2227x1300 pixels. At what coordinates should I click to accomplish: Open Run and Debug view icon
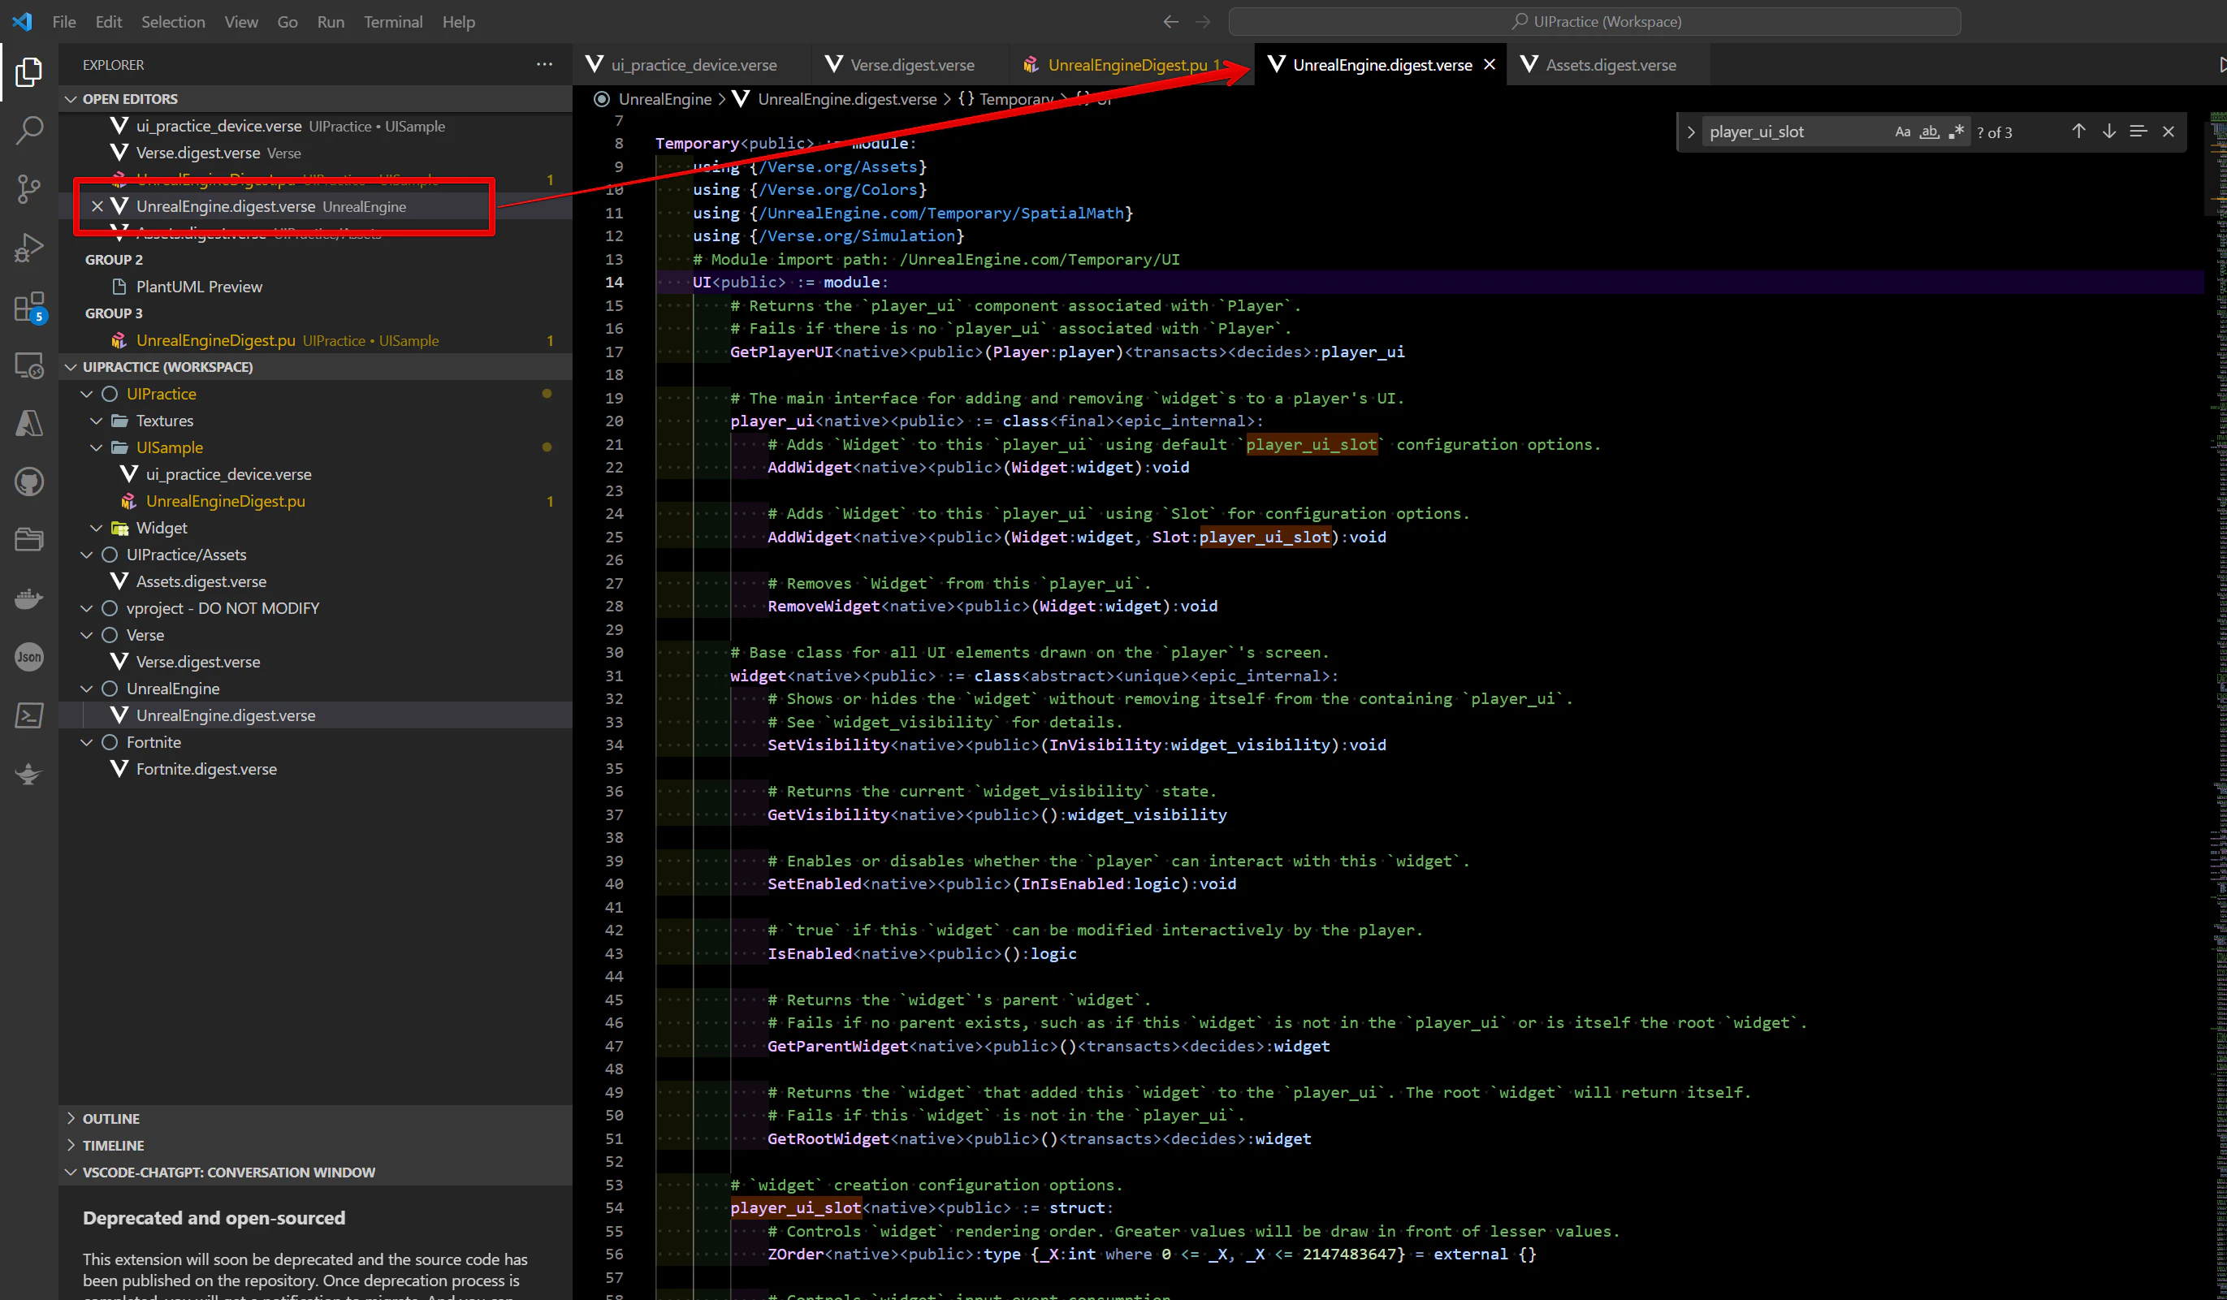tap(28, 248)
